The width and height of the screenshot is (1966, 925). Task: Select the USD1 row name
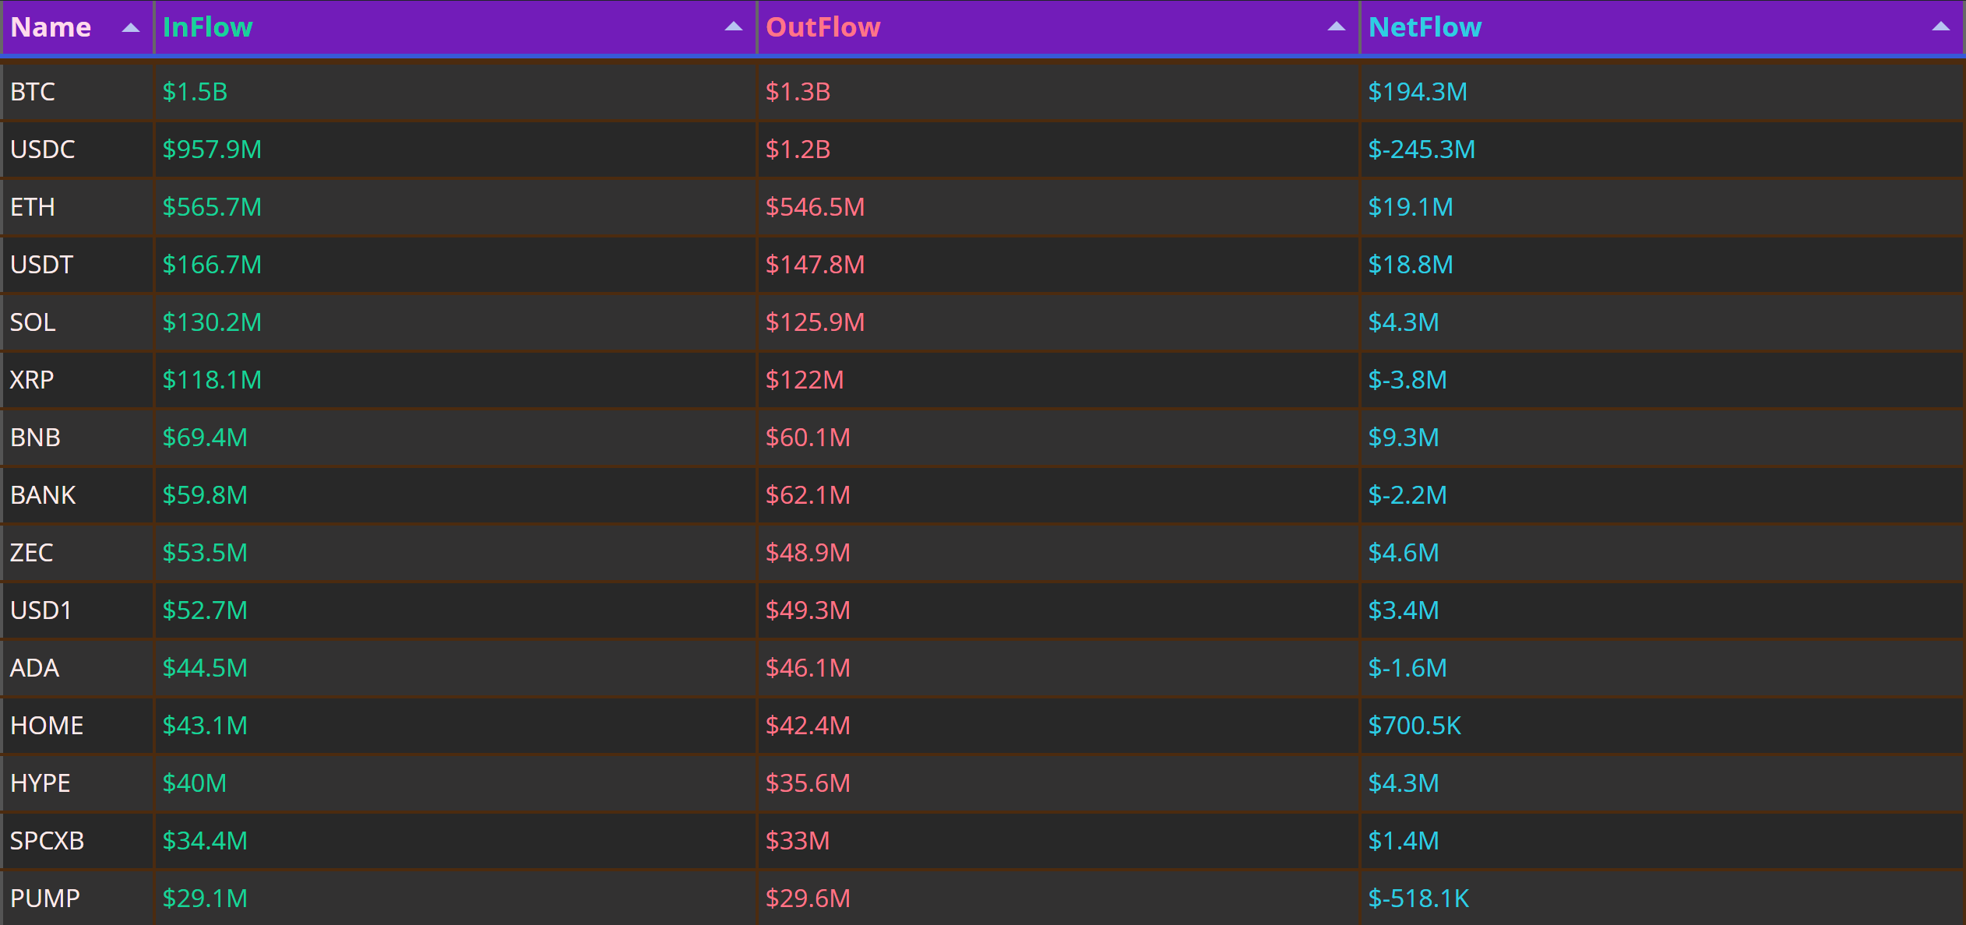(41, 610)
